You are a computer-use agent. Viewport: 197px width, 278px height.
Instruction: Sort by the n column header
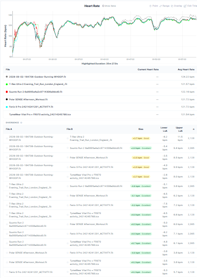(193, 129)
